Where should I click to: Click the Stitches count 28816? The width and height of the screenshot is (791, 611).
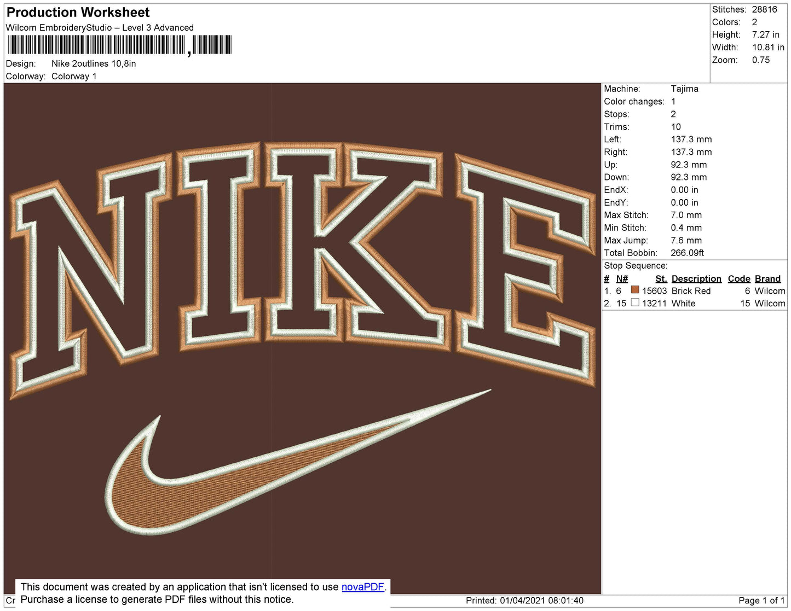click(765, 9)
